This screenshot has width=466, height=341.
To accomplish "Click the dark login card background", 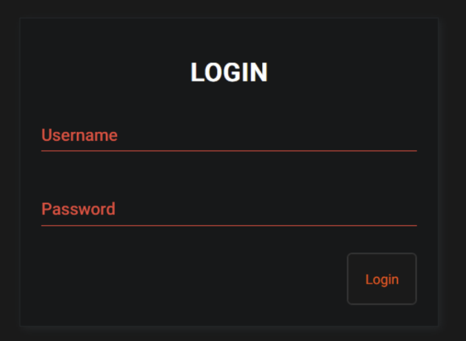I will (x=173, y=276).
